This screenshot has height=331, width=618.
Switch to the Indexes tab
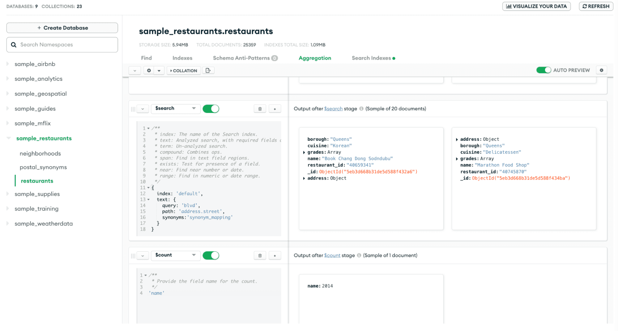[182, 58]
